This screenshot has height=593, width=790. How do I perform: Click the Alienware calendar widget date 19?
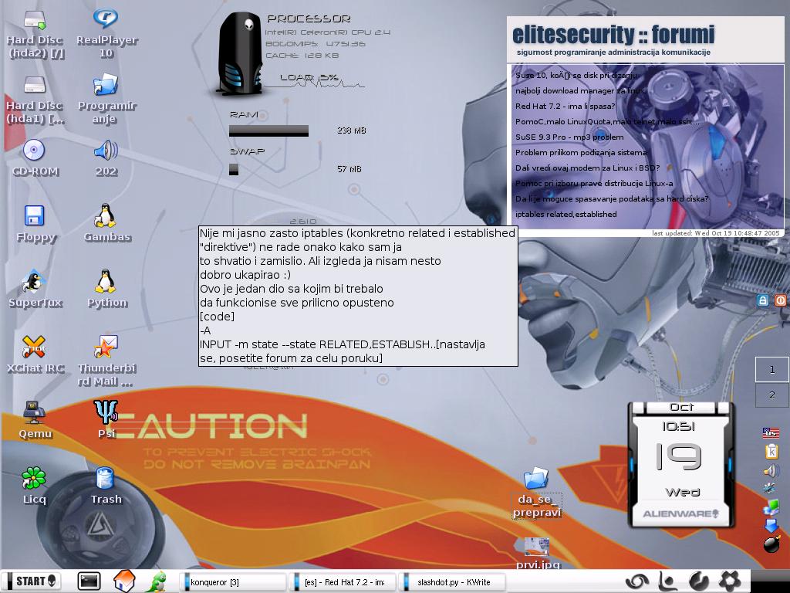coord(679,457)
